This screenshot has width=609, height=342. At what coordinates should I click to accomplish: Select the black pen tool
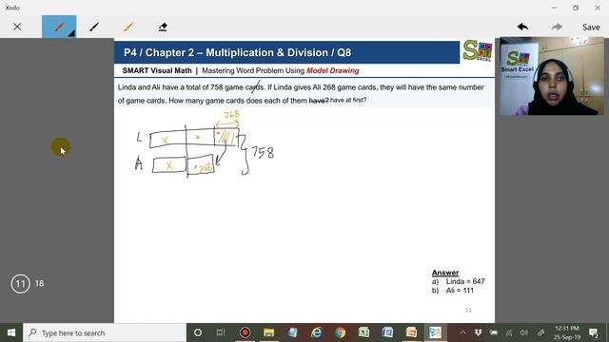93,27
